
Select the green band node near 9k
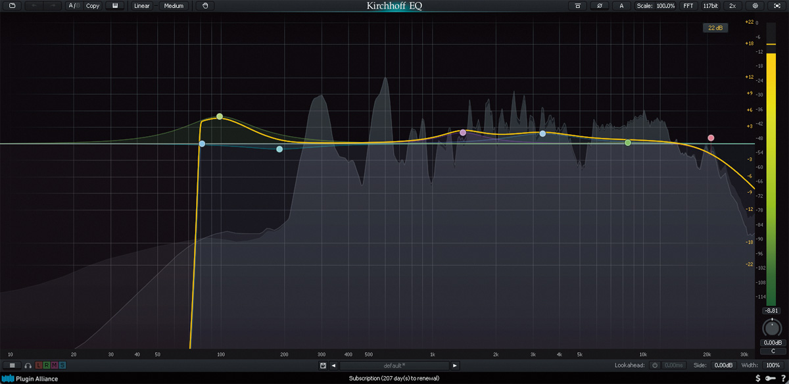pos(628,143)
